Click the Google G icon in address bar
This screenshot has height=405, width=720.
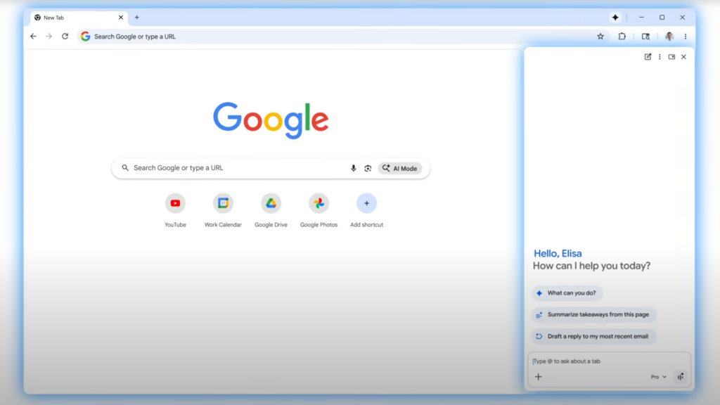coord(85,37)
